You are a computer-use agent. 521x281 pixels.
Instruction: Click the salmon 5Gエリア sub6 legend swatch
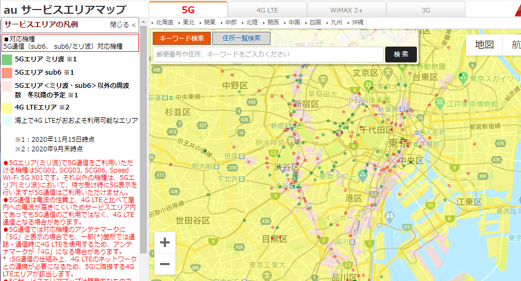click(x=7, y=72)
